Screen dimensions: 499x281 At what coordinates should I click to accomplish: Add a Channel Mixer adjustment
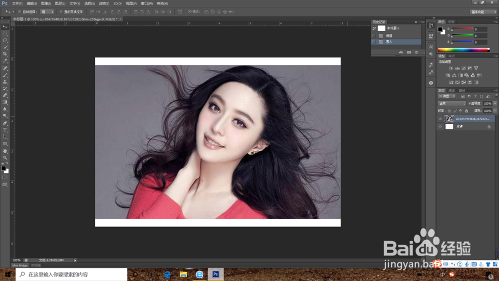coord(473,75)
